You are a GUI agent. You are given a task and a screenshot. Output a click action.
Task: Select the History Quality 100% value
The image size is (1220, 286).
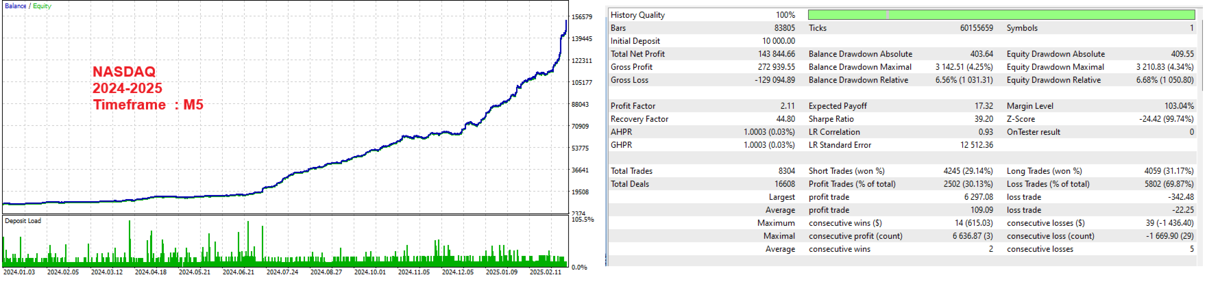point(785,15)
